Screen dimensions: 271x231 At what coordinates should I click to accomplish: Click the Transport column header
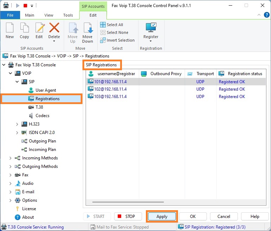[201, 74]
